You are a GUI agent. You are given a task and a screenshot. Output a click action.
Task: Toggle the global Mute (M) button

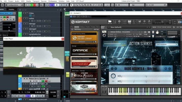pos(25,5)
